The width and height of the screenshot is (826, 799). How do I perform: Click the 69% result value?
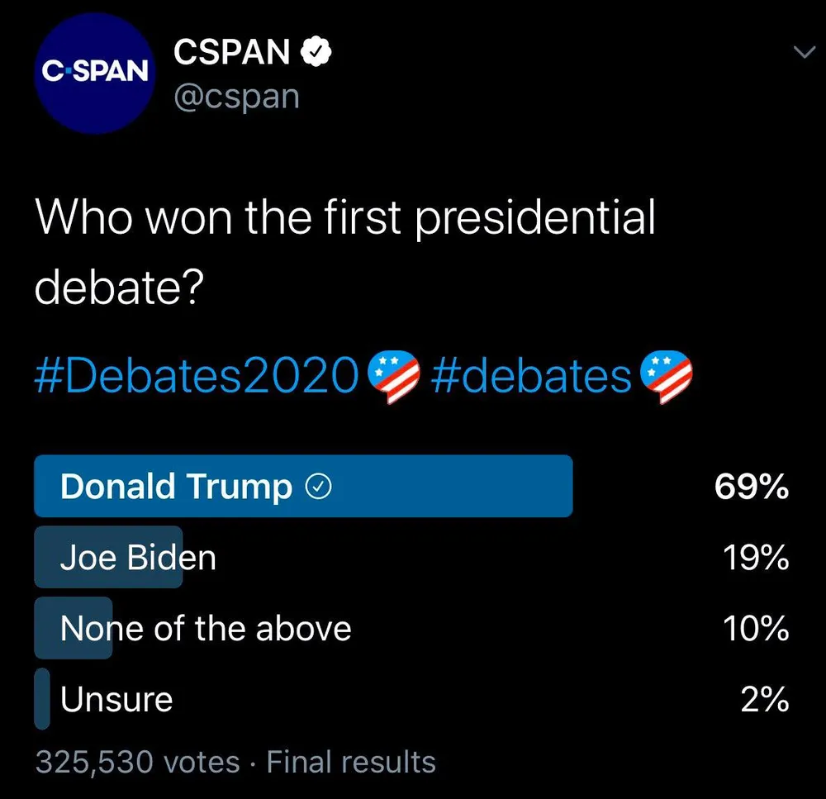(751, 487)
